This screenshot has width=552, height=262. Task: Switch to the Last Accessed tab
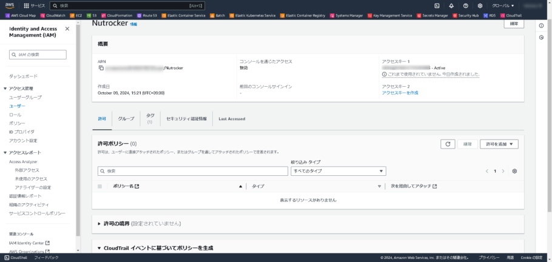click(x=232, y=119)
